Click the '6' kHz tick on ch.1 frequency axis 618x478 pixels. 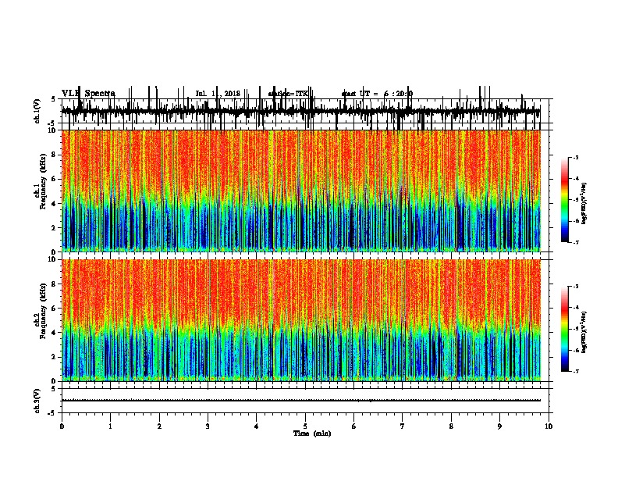[55, 179]
